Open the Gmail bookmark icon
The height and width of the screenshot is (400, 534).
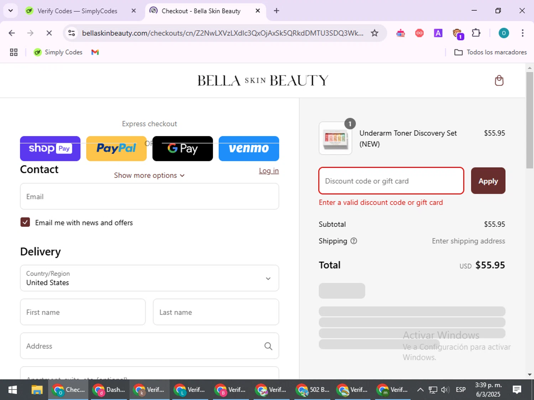click(95, 52)
